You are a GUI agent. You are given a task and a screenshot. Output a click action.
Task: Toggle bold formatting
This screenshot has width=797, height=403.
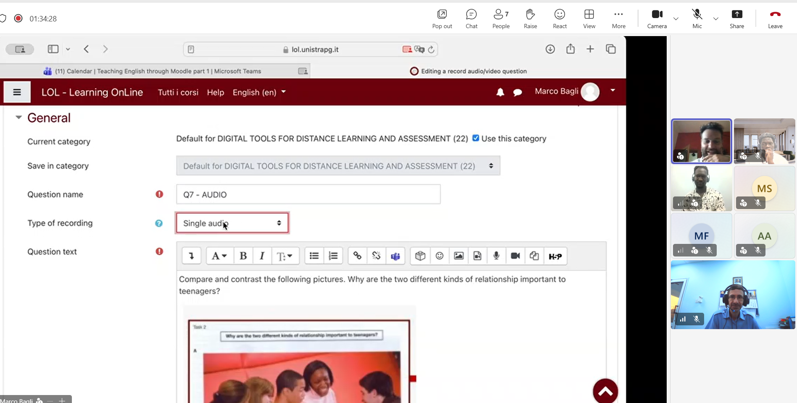(243, 256)
